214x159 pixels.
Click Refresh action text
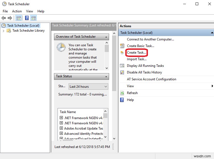click(132, 93)
